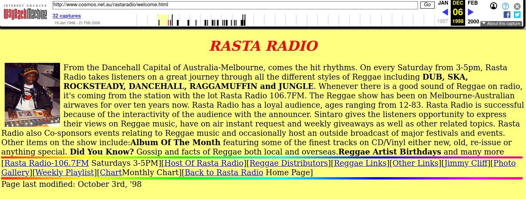This screenshot has width=526, height=199.
Task: Open the help question mark icon
Action: (x=505, y=6)
